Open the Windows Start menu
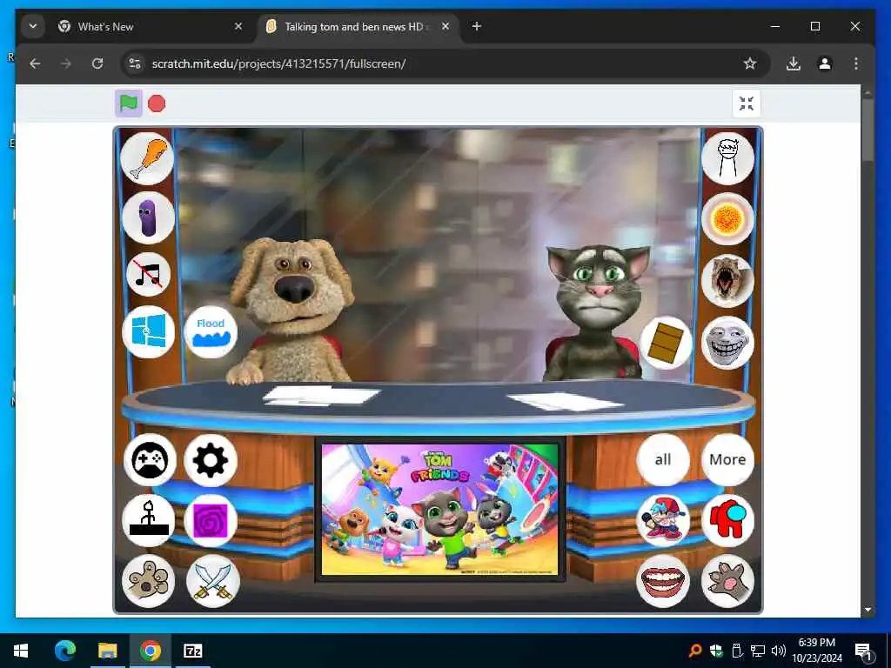 pos(21,651)
